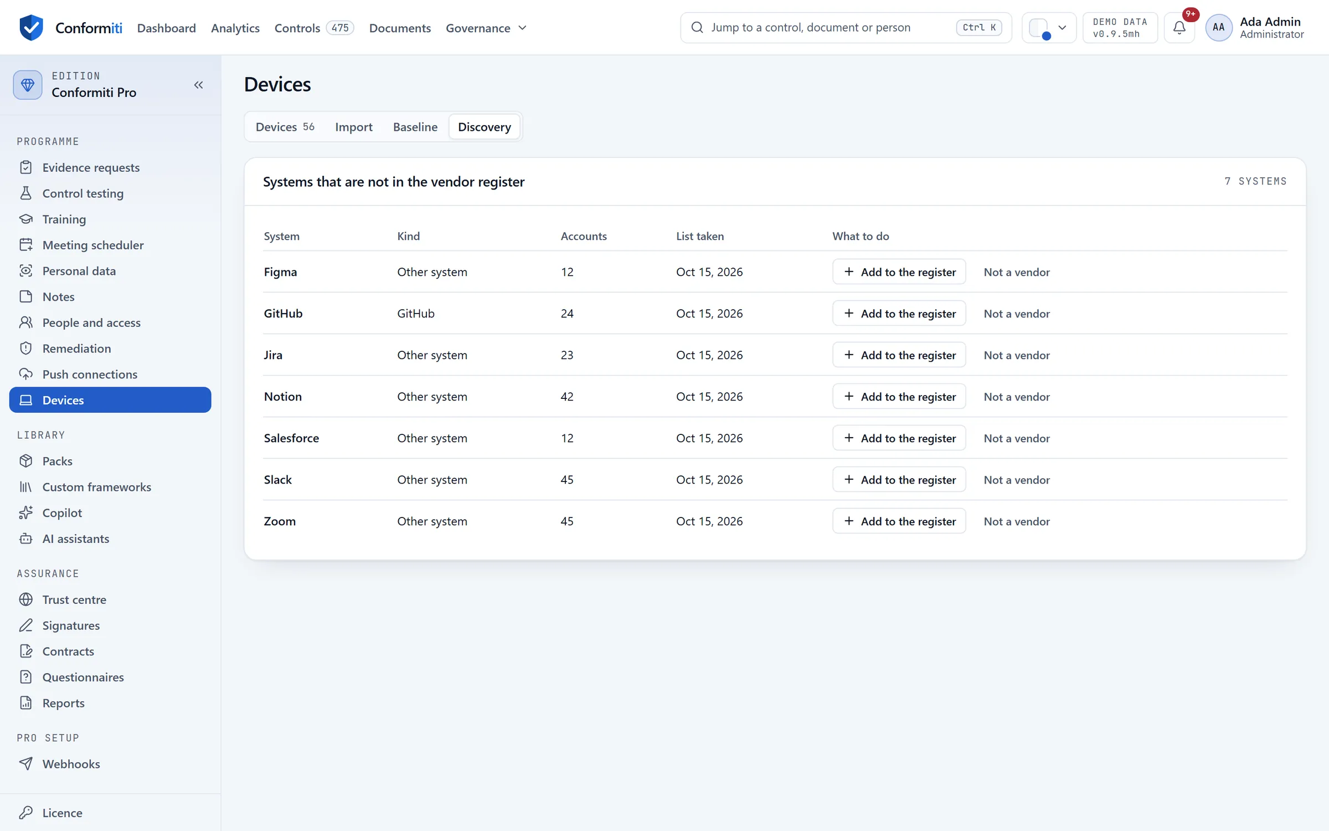Click the AA user avatar
This screenshot has width=1329, height=831.
(x=1218, y=27)
